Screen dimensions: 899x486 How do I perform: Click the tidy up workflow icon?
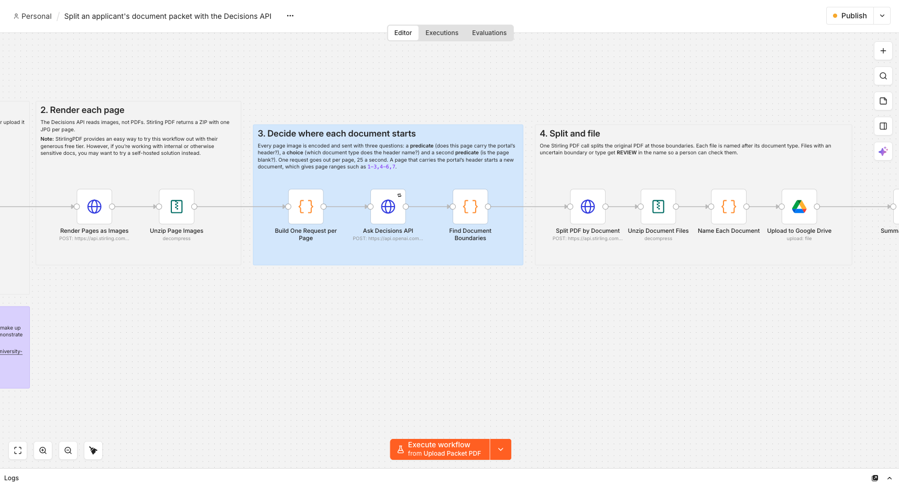[x=93, y=450]
